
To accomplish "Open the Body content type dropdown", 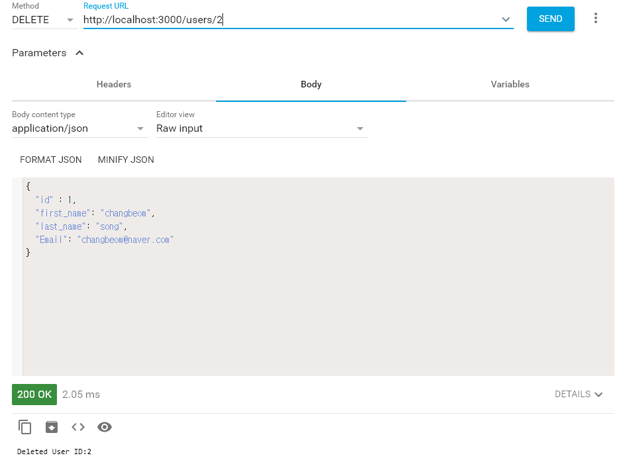I will 79,128.
